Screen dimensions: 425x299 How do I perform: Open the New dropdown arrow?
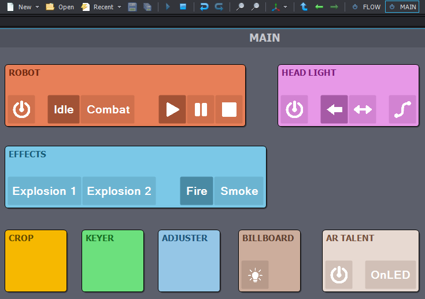tap(38, 7)
